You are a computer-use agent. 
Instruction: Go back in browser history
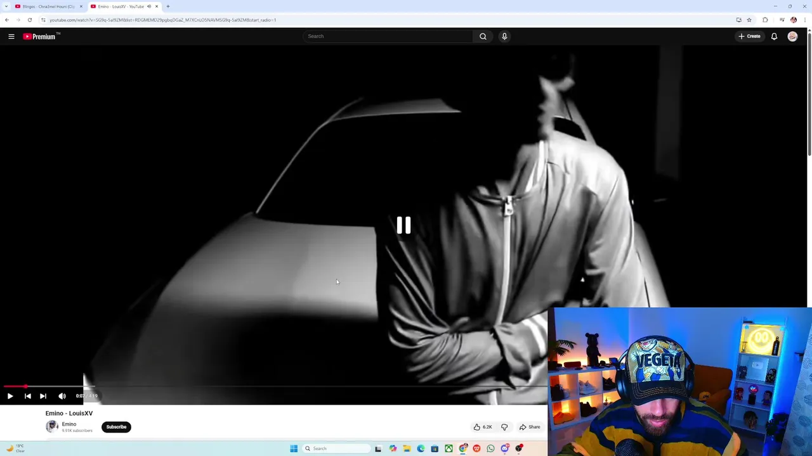(x=7, y=20)
